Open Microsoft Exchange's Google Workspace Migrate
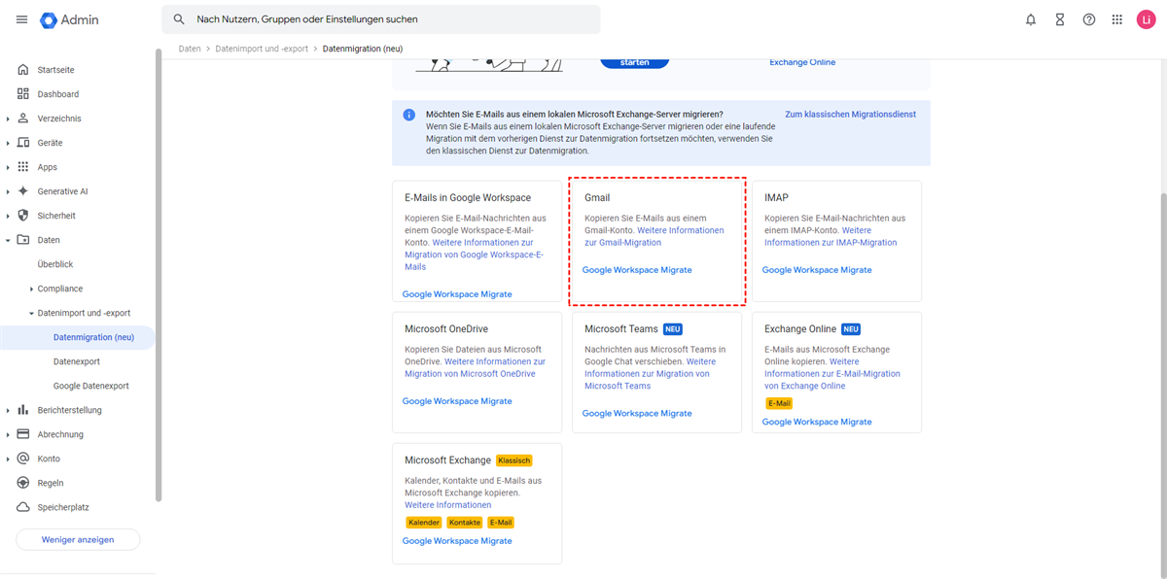This screenshot has height=579, width=1167. point(457,541)
